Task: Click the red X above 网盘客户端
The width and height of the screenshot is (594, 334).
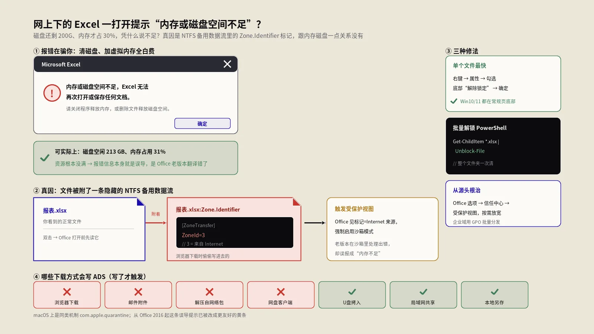Action: coord(281,292)
